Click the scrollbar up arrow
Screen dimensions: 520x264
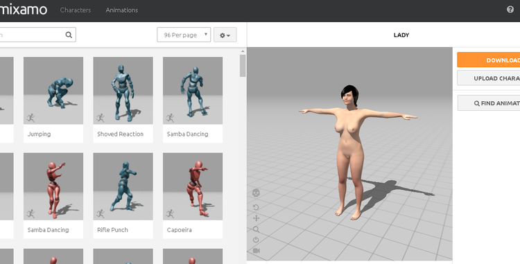(x=243, y=51)
